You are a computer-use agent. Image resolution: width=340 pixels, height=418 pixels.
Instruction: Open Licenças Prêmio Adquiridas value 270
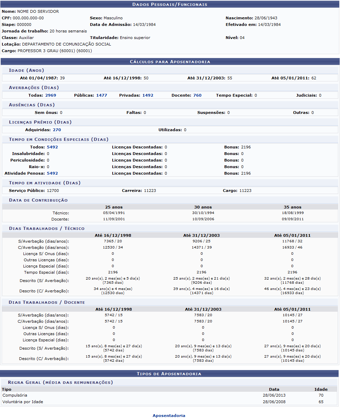57,130
